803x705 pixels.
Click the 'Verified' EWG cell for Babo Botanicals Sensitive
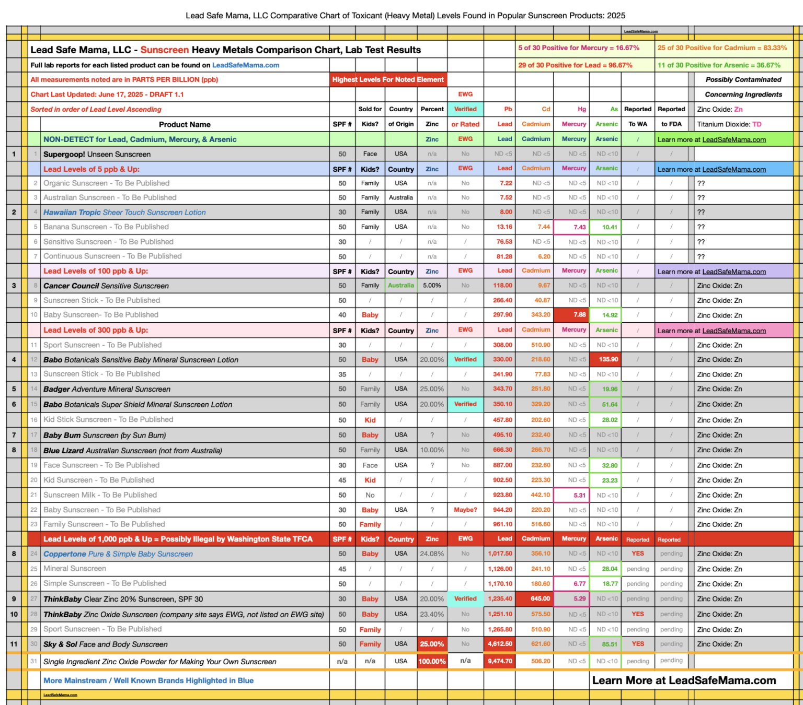coord(465,359)
